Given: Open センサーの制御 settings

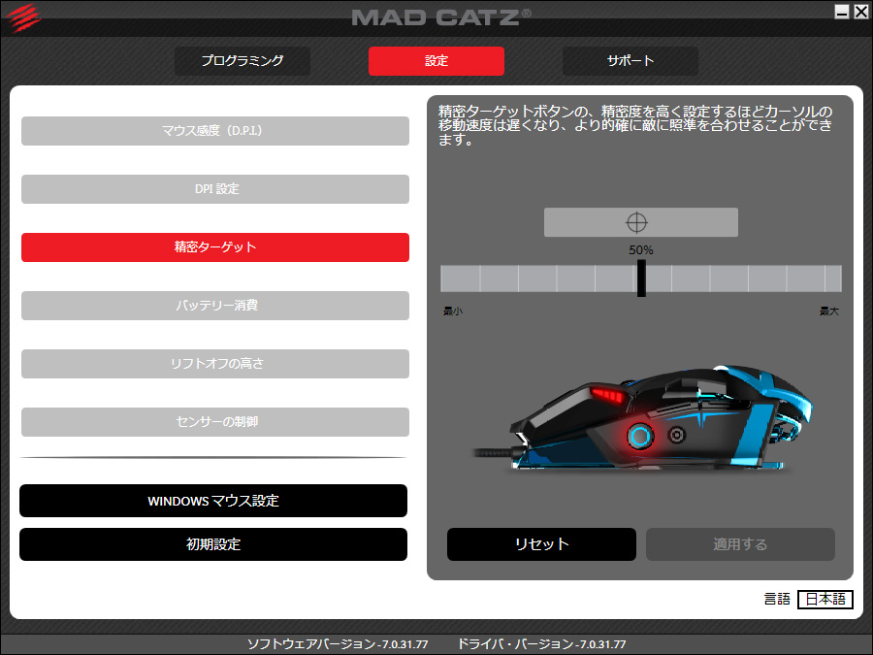Looking at the screenshot, I should coord(215,422).
